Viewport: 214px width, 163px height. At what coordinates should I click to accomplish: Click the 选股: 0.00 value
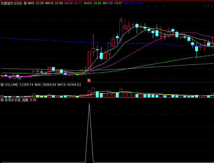pos(29,100)
